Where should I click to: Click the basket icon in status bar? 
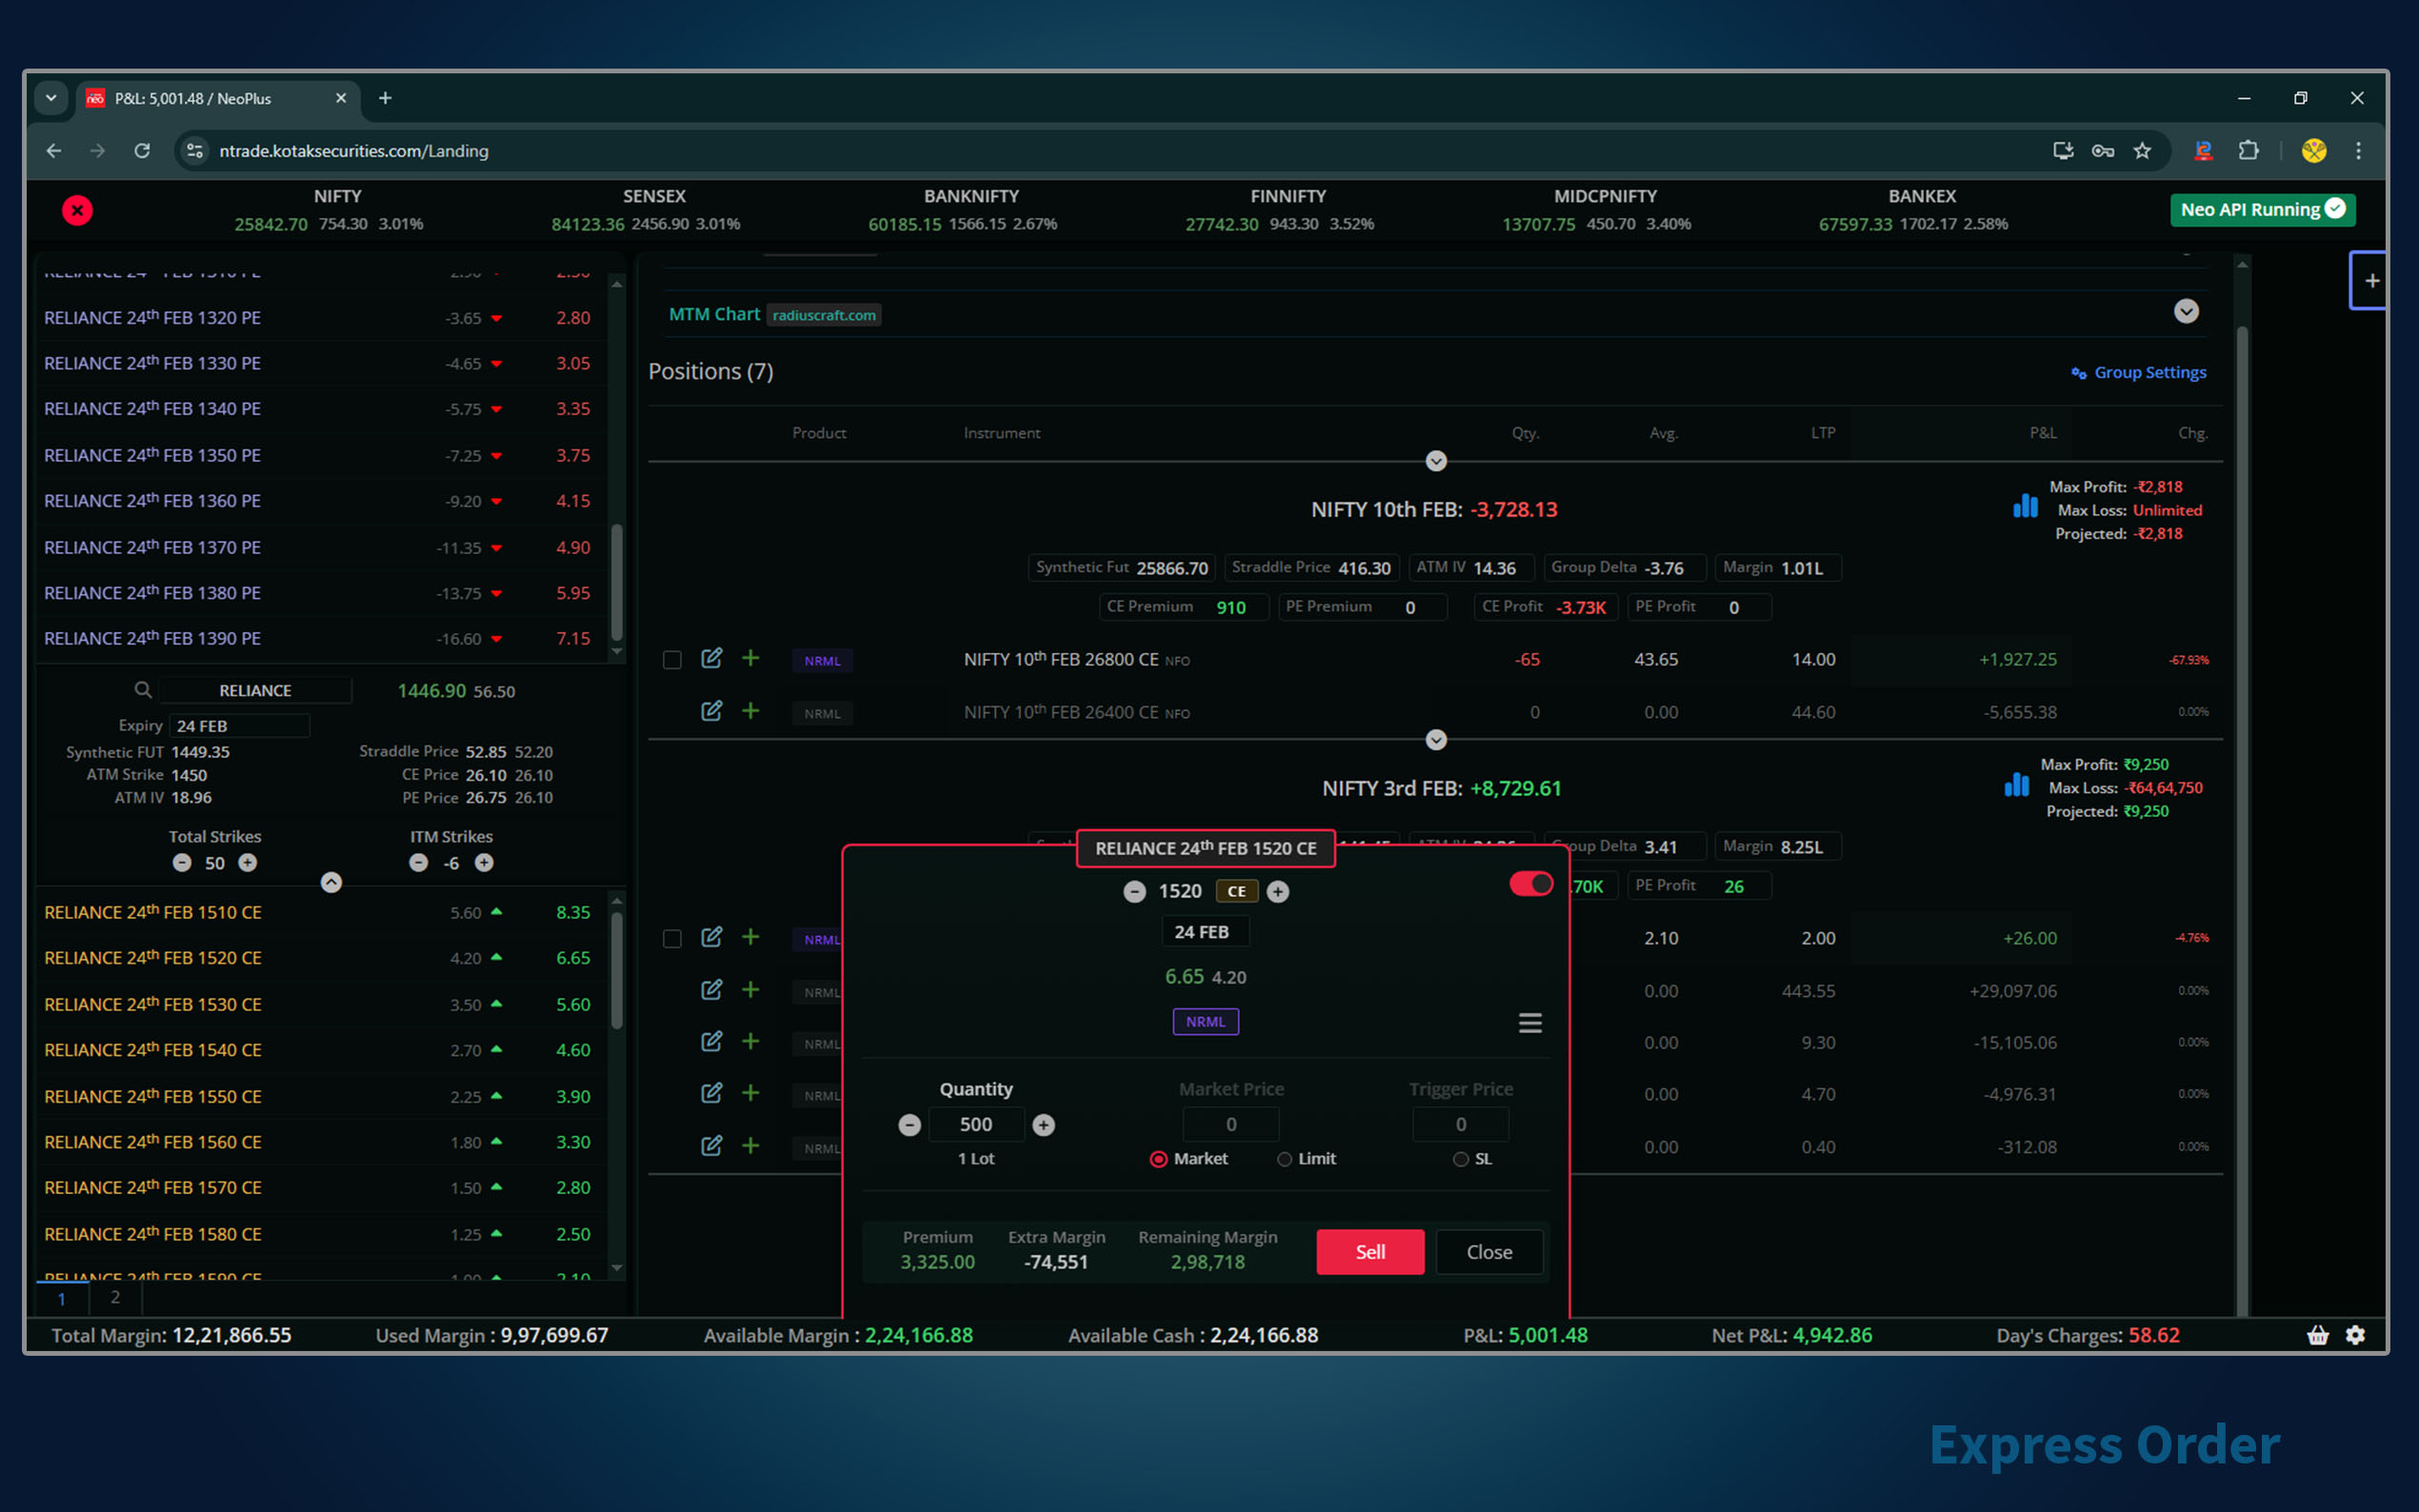pyautogui.click(x=2317, y=1335)
